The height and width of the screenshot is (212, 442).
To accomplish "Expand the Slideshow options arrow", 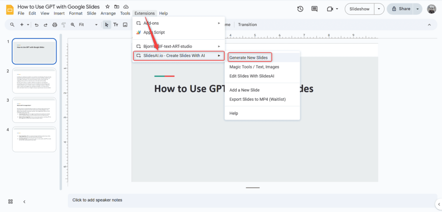I will (x=379, y=9).
